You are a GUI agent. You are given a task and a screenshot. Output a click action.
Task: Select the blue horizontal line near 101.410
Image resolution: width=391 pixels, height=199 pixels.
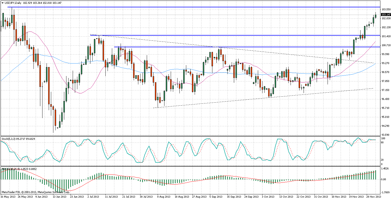[x=245, y=35]
